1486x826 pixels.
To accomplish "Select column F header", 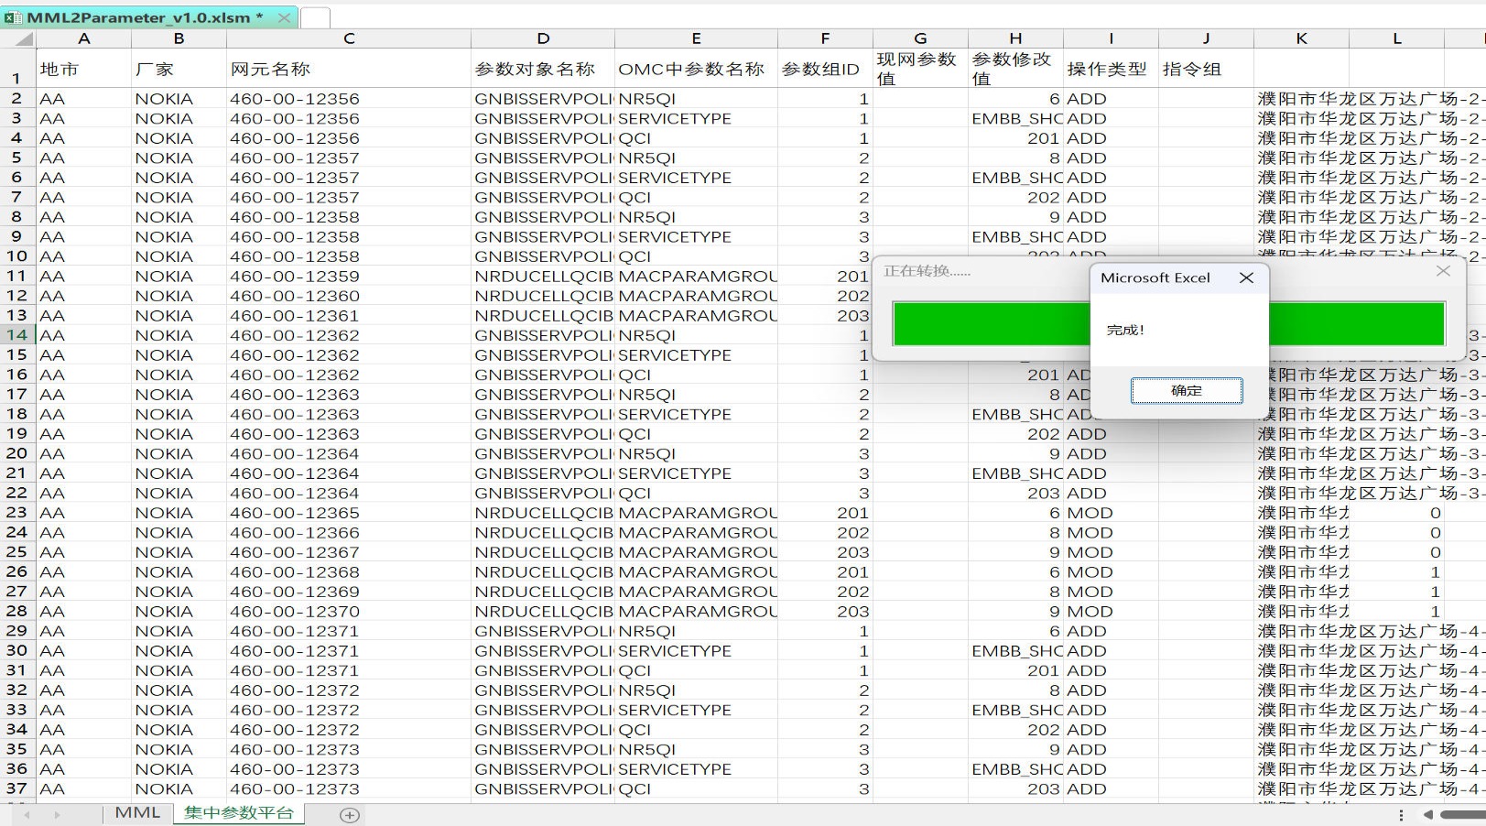I will click(824, 38).
